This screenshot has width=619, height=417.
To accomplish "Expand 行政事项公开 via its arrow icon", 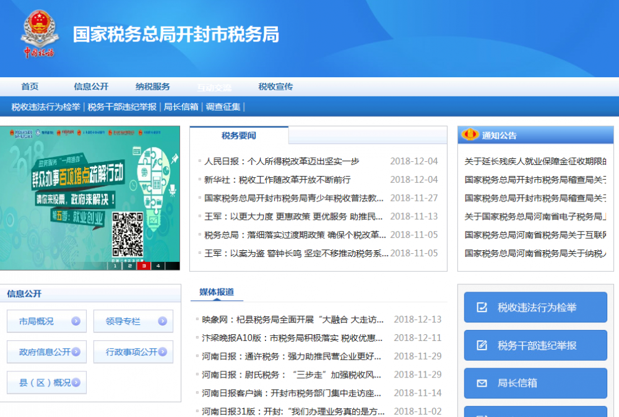I will click(162, 352).
